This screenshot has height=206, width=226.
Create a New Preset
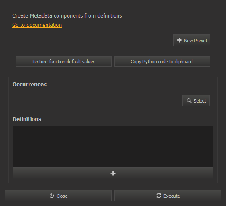(x=192, y=40)
